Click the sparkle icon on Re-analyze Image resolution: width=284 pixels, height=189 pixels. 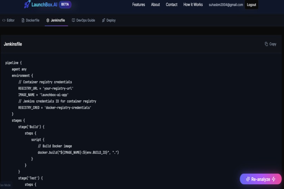[248, 179]
